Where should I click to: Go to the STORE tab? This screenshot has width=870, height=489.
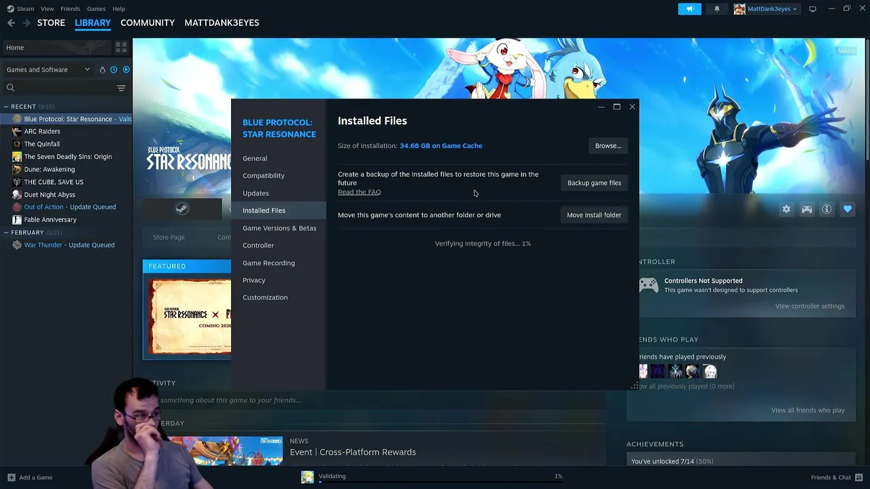(51, 22)
